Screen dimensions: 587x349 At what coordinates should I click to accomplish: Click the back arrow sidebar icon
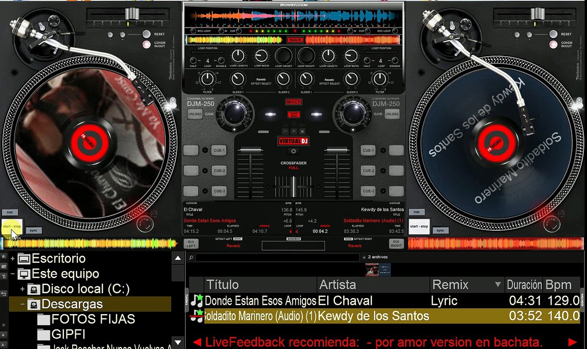tap(3, 294)
